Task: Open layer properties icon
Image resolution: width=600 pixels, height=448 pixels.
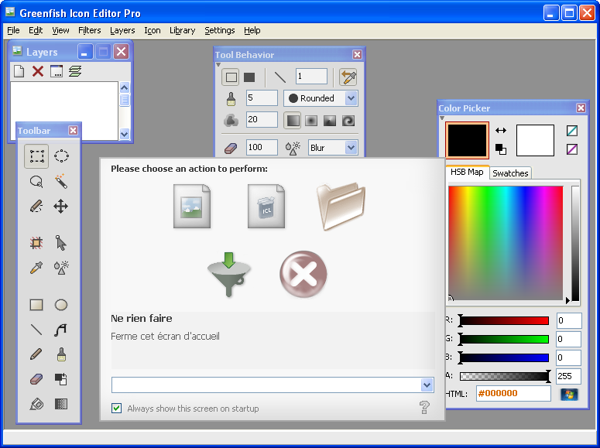Action: click(57, 71)
